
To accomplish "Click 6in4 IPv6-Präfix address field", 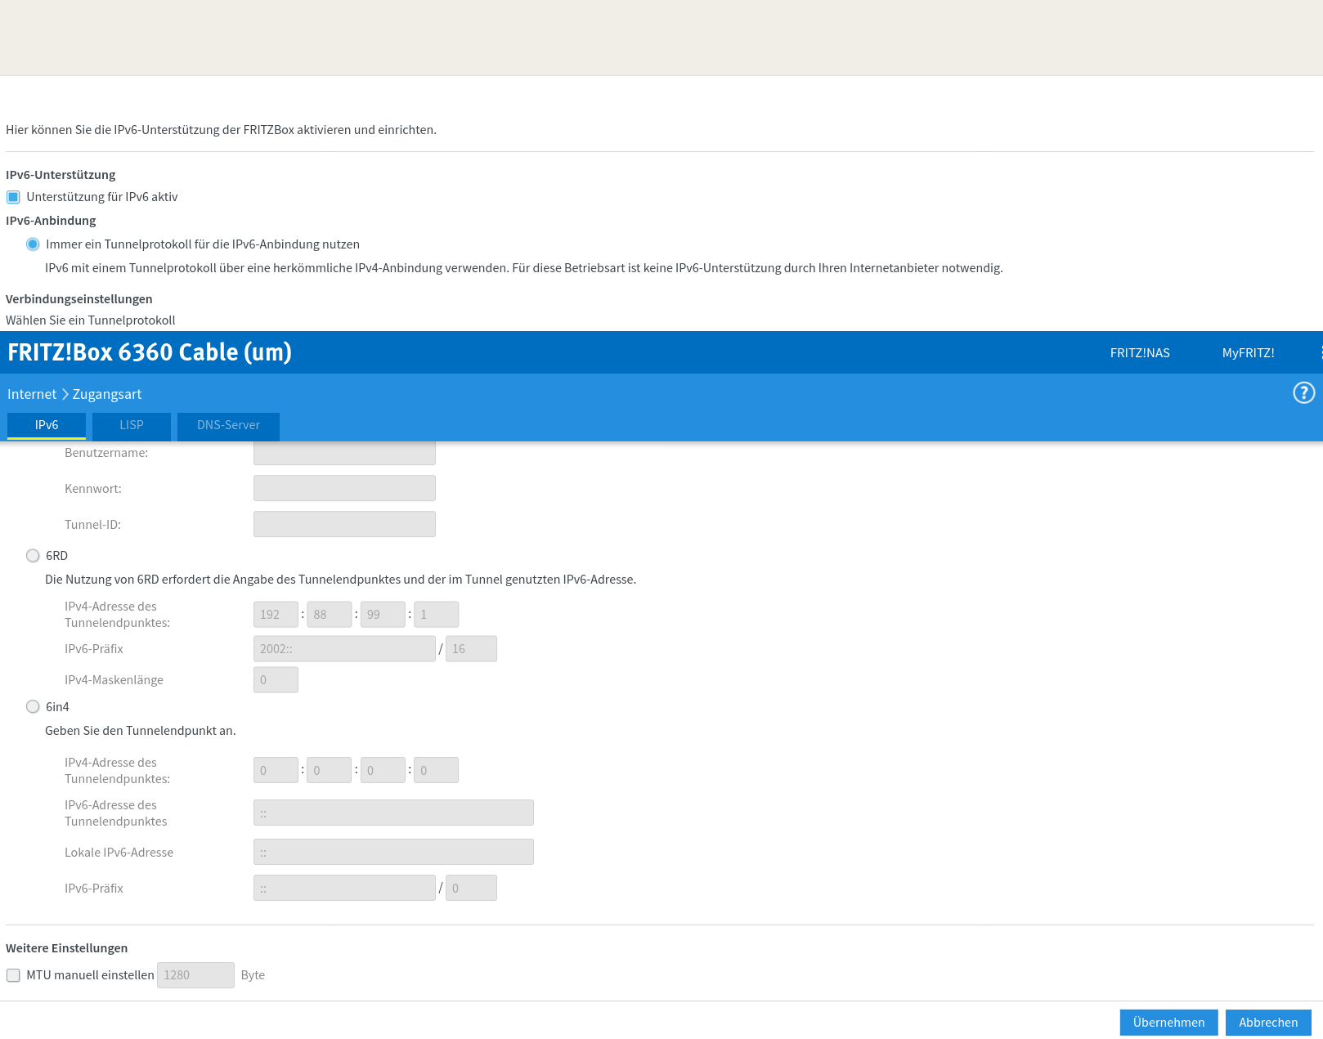I will 344,889.
